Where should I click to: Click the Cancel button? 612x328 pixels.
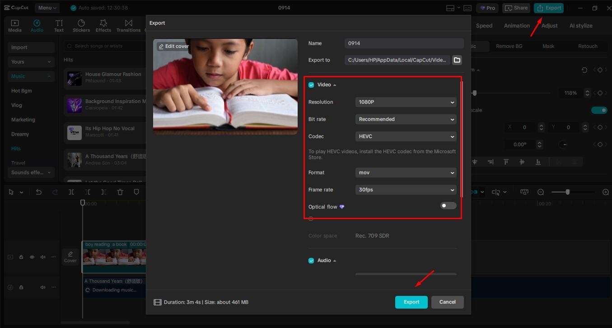(447, 302)
